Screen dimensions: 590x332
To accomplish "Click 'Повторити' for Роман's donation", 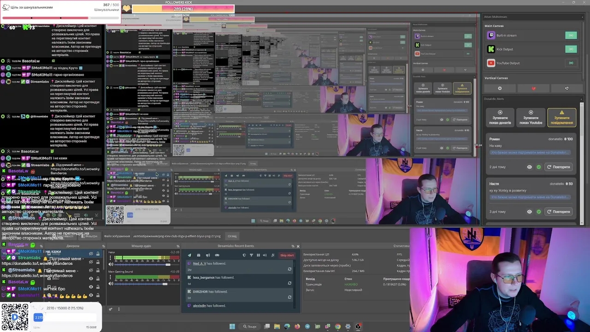I will click(559, 167).
